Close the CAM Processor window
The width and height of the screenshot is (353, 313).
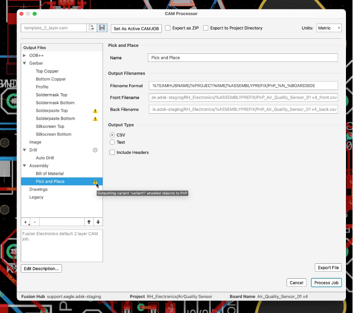22,14
